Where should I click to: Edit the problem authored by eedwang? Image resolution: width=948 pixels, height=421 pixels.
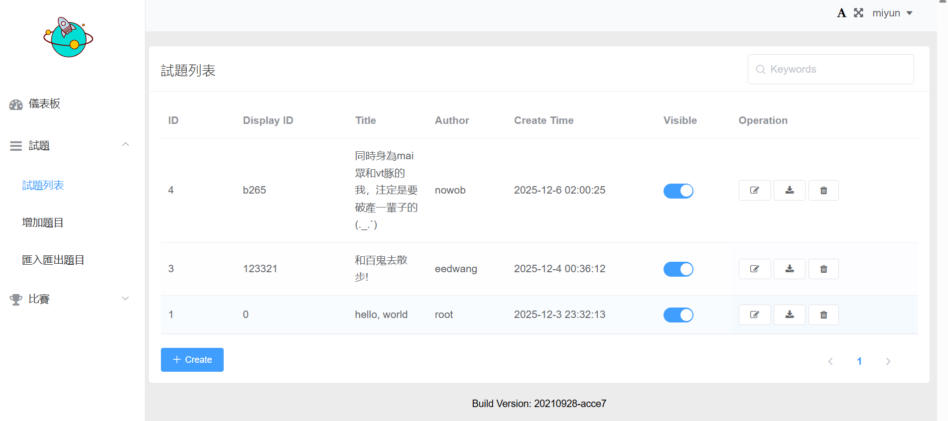tap(754, 269)
